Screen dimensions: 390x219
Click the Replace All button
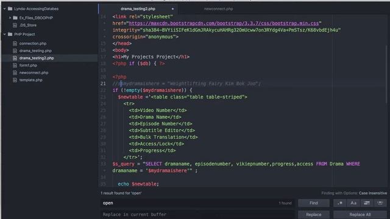point(360,215)
